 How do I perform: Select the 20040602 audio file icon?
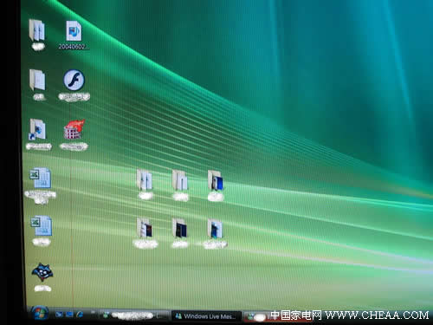(x=74, y=31)
